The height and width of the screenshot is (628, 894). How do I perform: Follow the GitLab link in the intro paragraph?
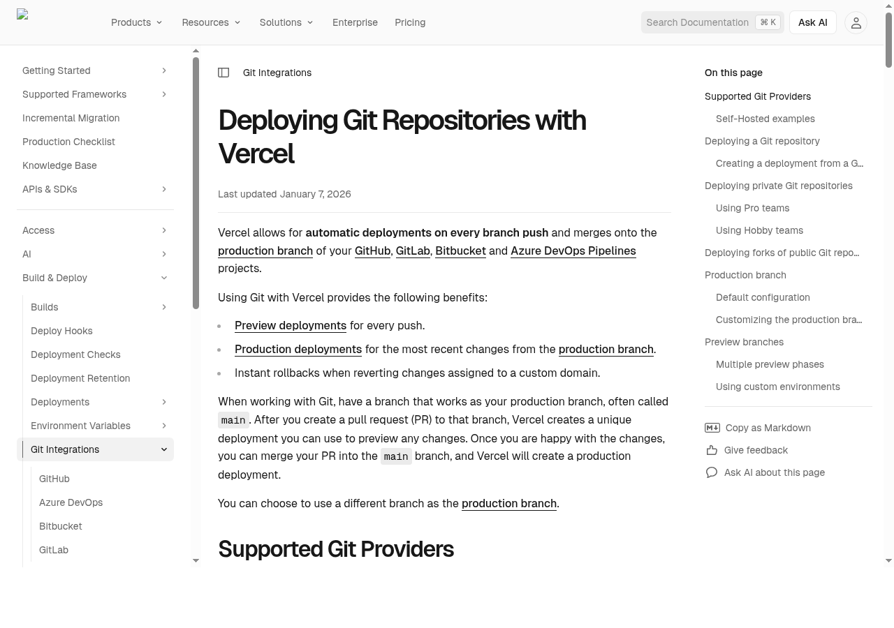[413, 251]
